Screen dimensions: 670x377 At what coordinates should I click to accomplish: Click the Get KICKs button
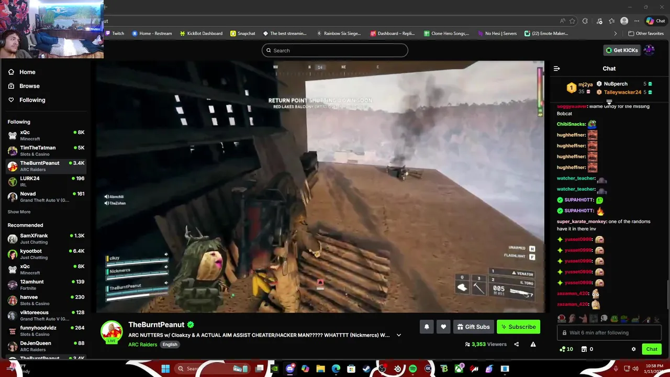[x=622, y=50]
